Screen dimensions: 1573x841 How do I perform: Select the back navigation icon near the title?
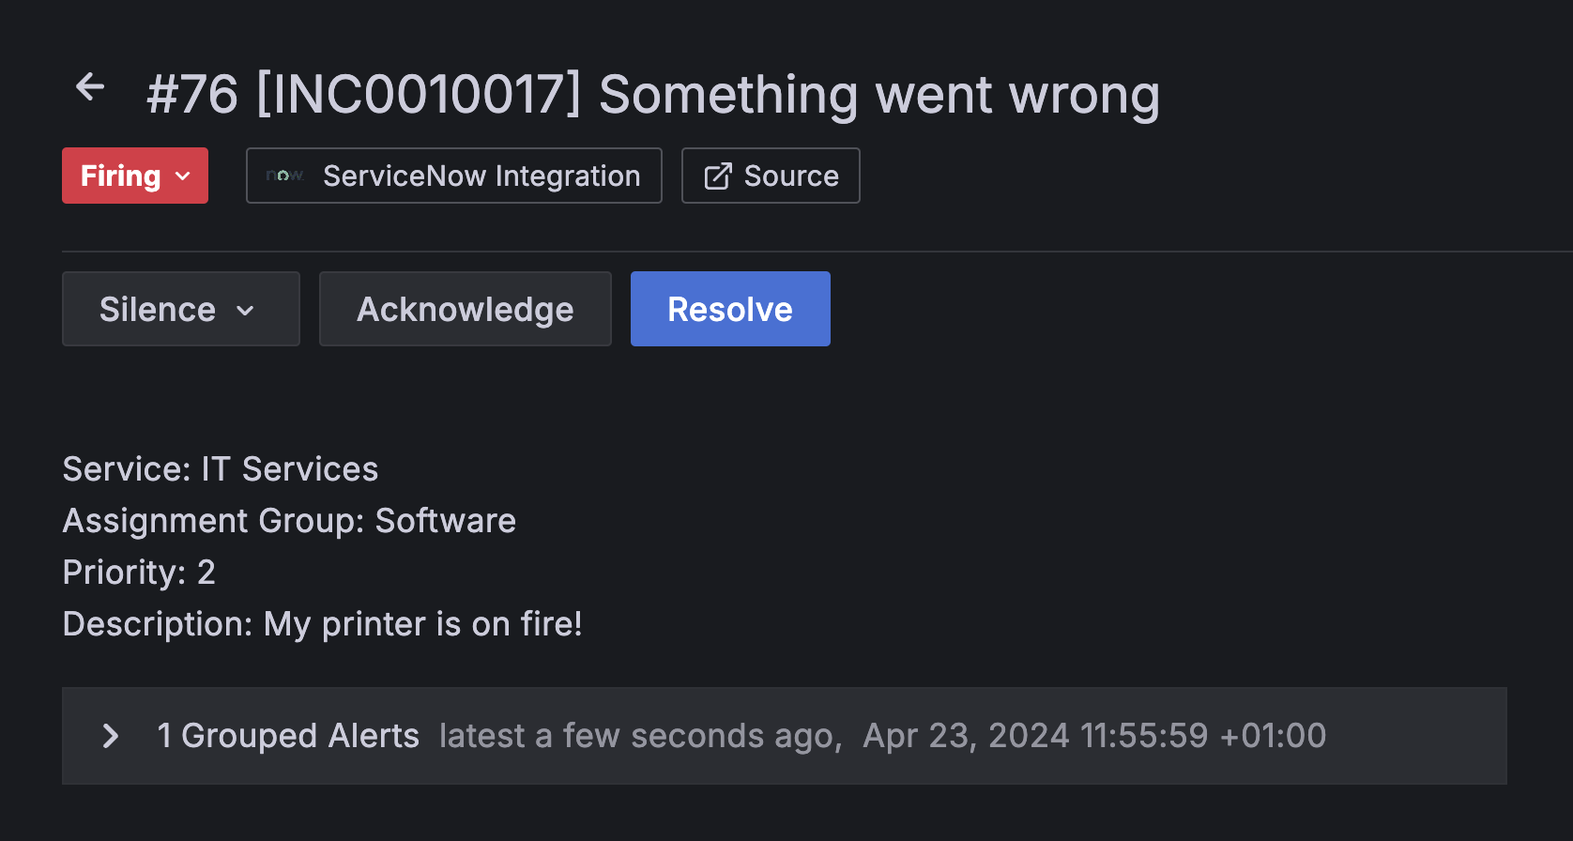[89, 85]
